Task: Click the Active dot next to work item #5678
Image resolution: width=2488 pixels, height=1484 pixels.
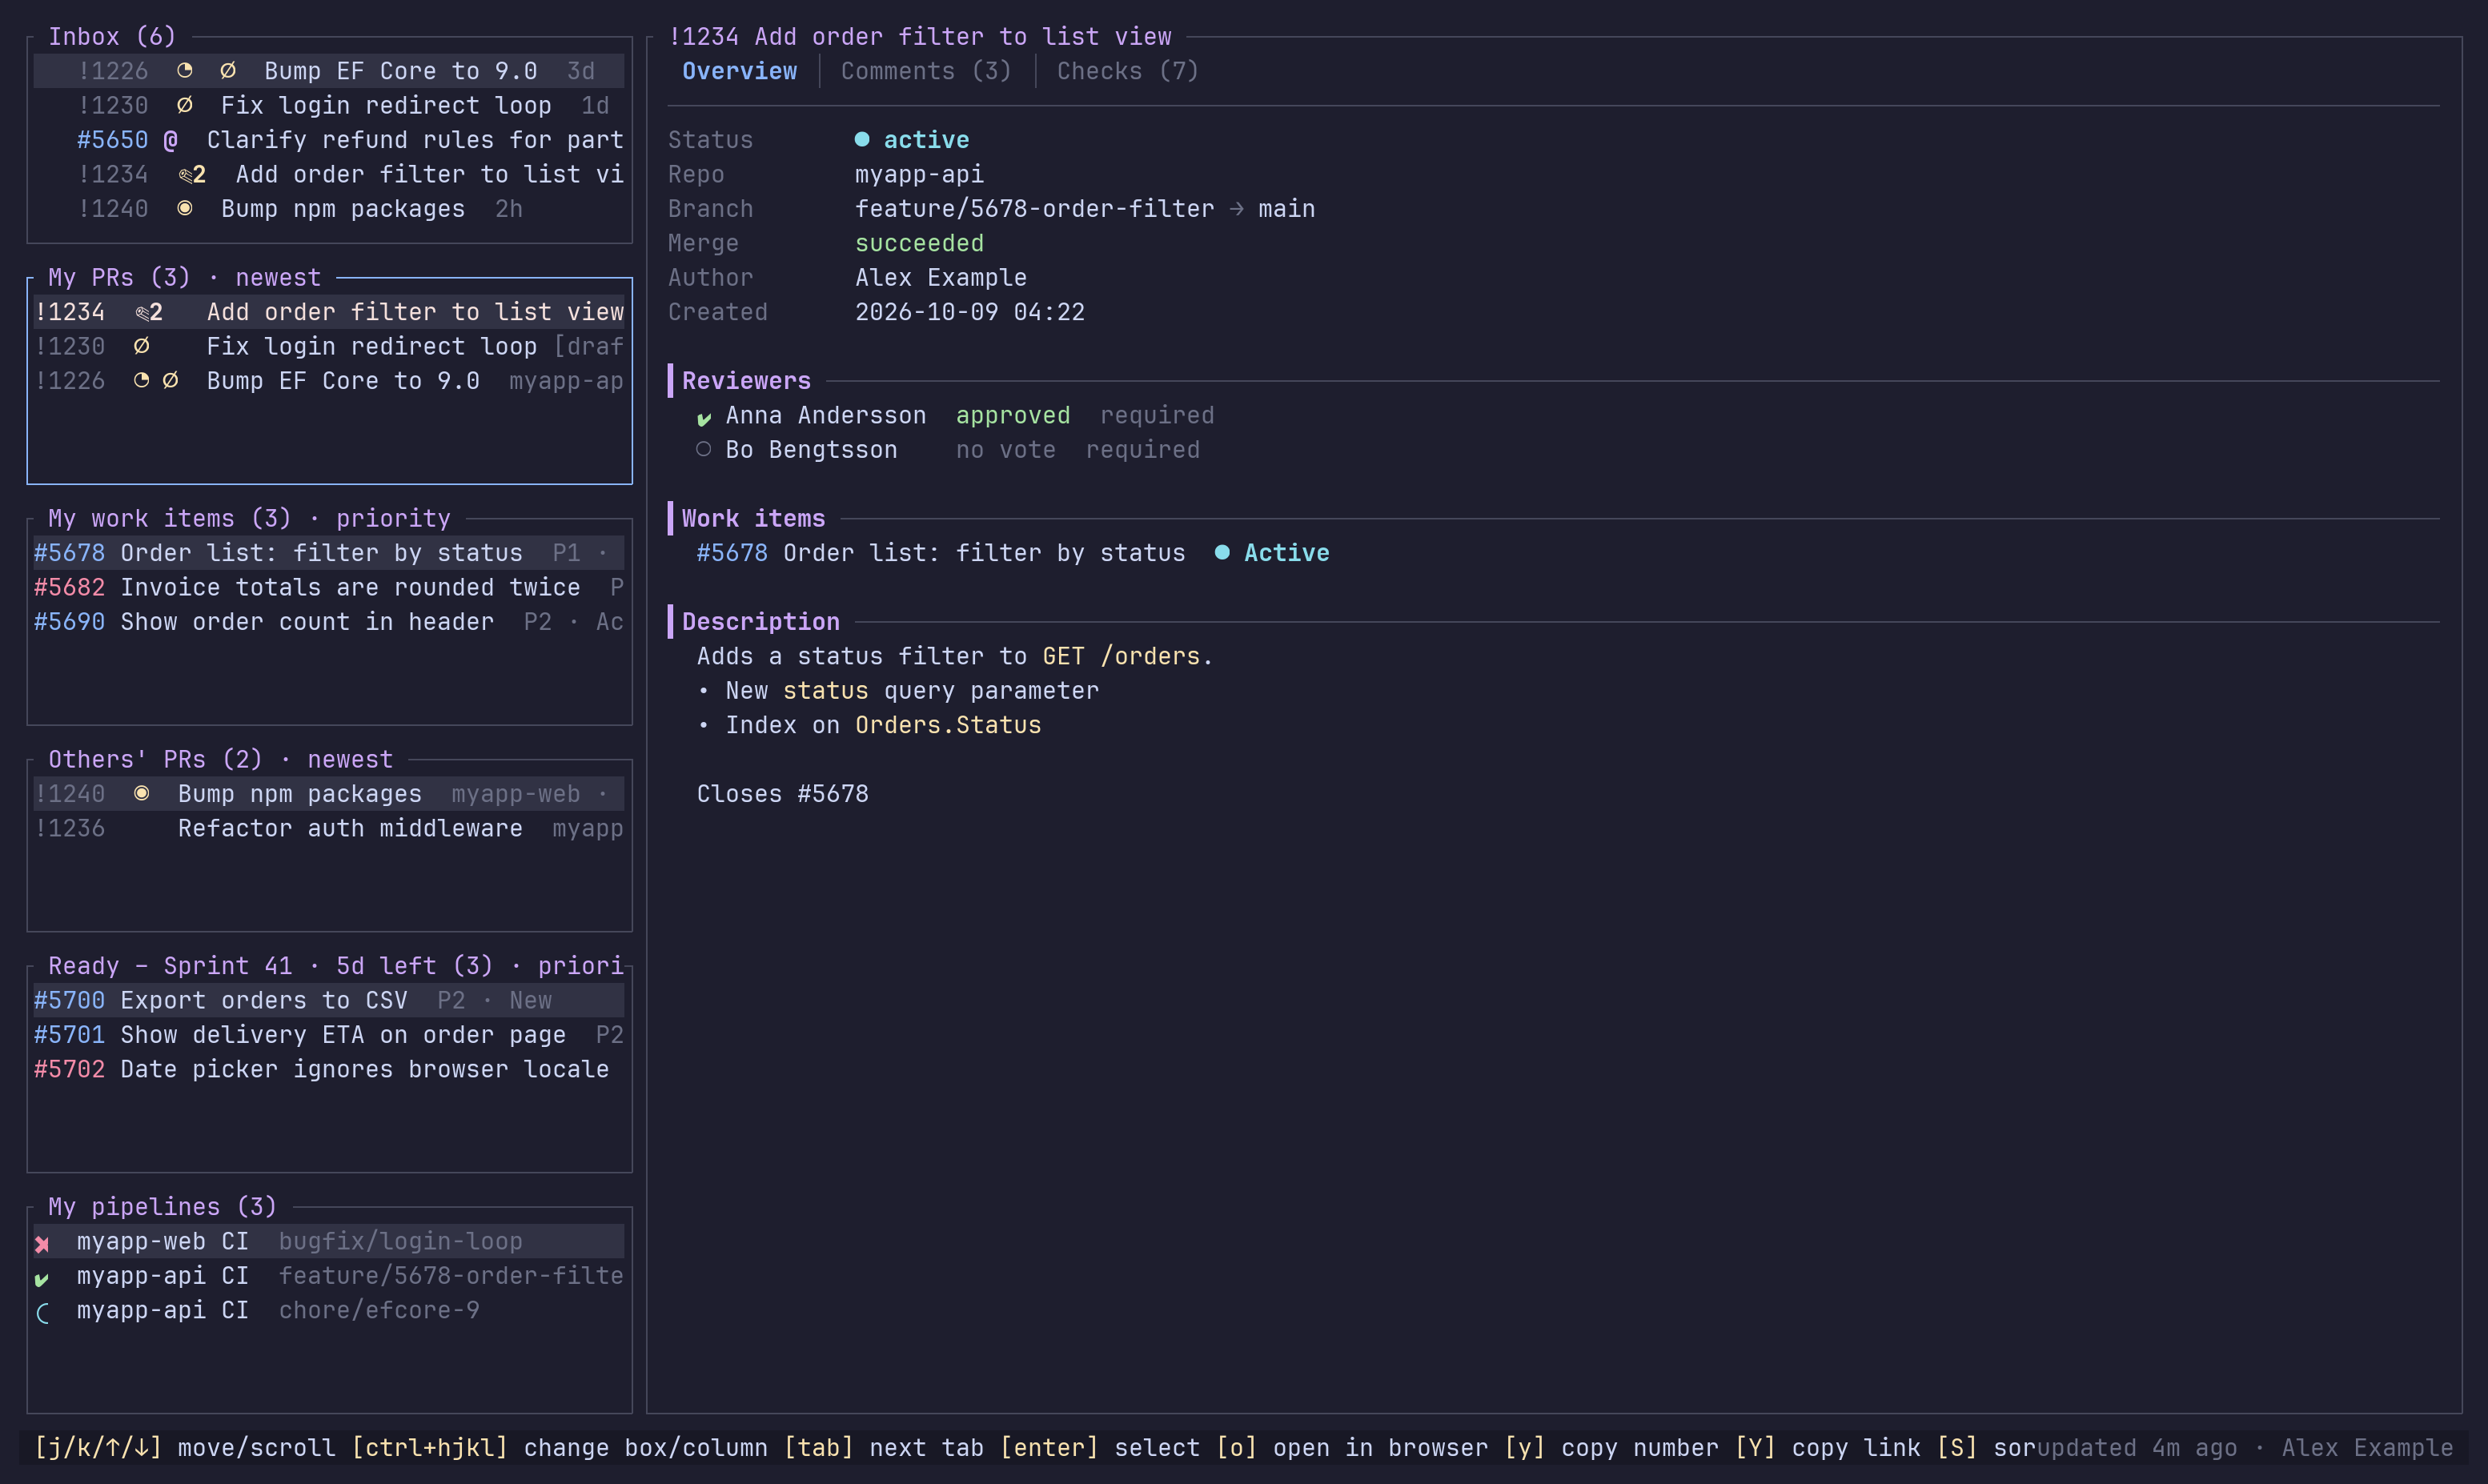Action: pyautogui.click(x=1222, y=553)
